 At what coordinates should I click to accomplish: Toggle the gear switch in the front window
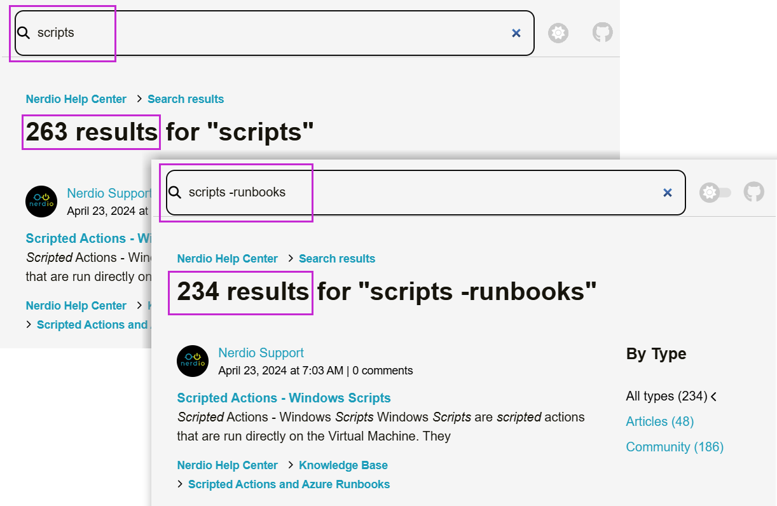pyautogui.click(x=715, y=192)
